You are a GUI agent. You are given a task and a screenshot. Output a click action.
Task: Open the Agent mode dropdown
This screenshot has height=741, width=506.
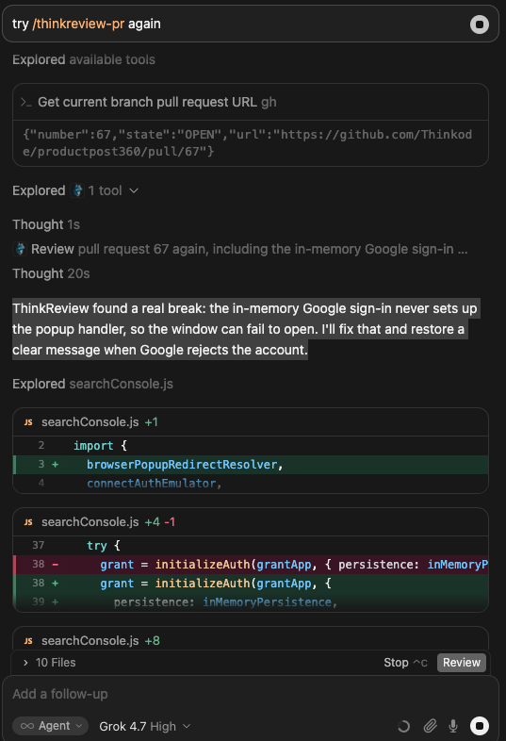51,726
